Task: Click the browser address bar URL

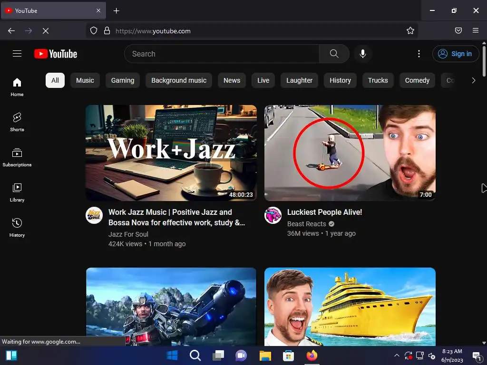Action: pyautogui.click(x=153, y=31)
